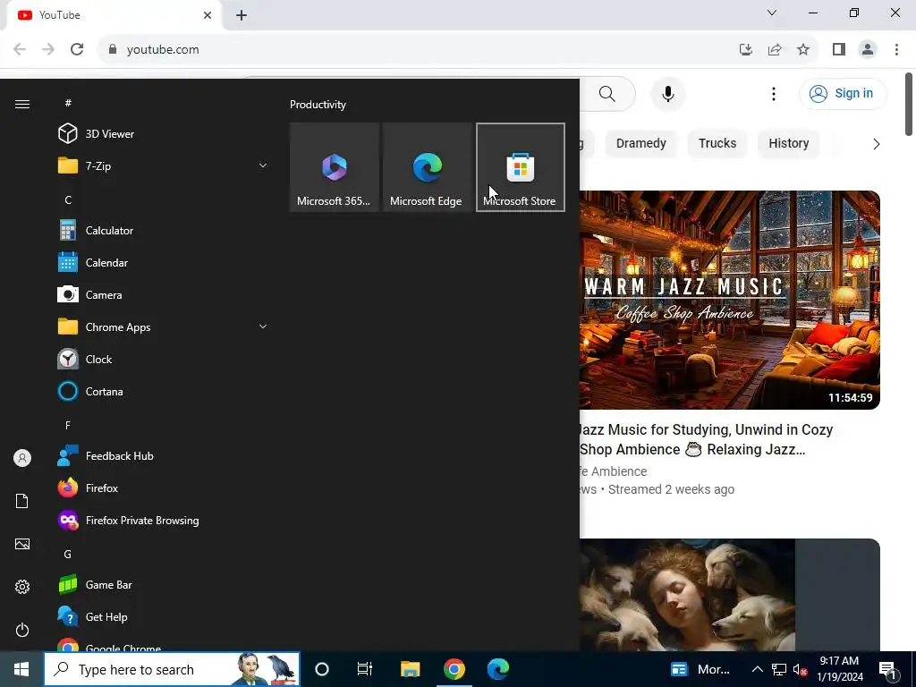Open Firefox Private Browsing
Image resolution: width=916 pixels, height=687 pixels.
coord(163,520)
